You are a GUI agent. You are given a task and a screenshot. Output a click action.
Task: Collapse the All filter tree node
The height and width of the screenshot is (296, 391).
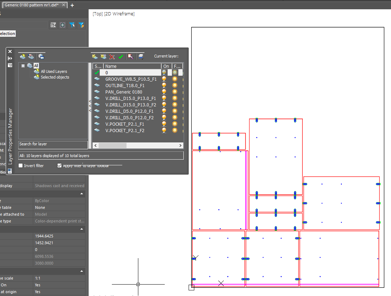[x=23, y=66]
